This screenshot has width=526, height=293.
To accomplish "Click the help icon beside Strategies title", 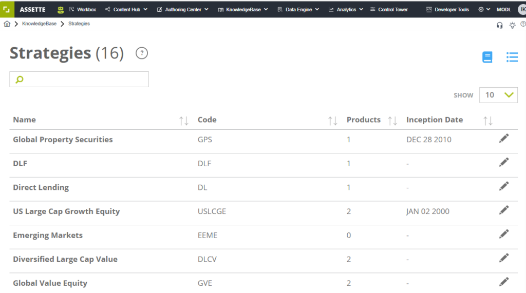I will [141, 53].
